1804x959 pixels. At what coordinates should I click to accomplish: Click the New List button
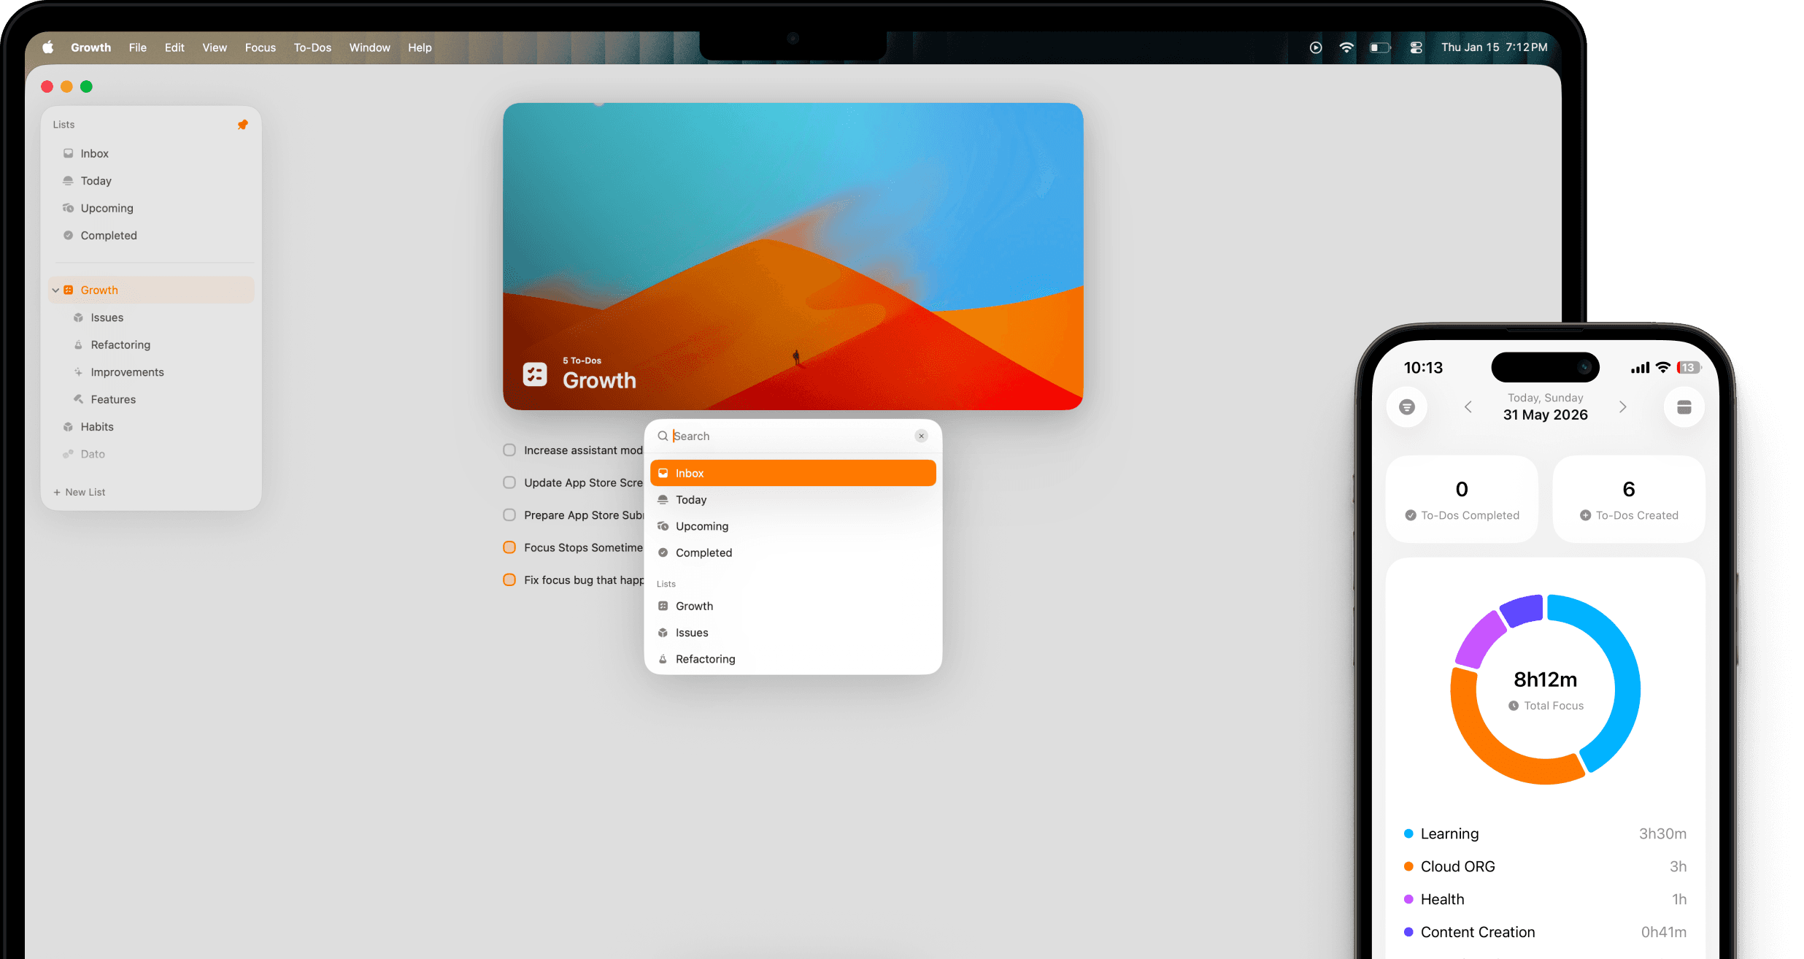(79, 492)
